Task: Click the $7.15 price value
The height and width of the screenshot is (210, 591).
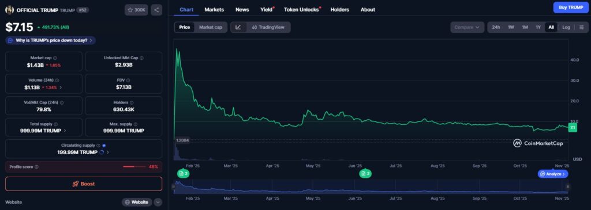Action: pos(19,27)
